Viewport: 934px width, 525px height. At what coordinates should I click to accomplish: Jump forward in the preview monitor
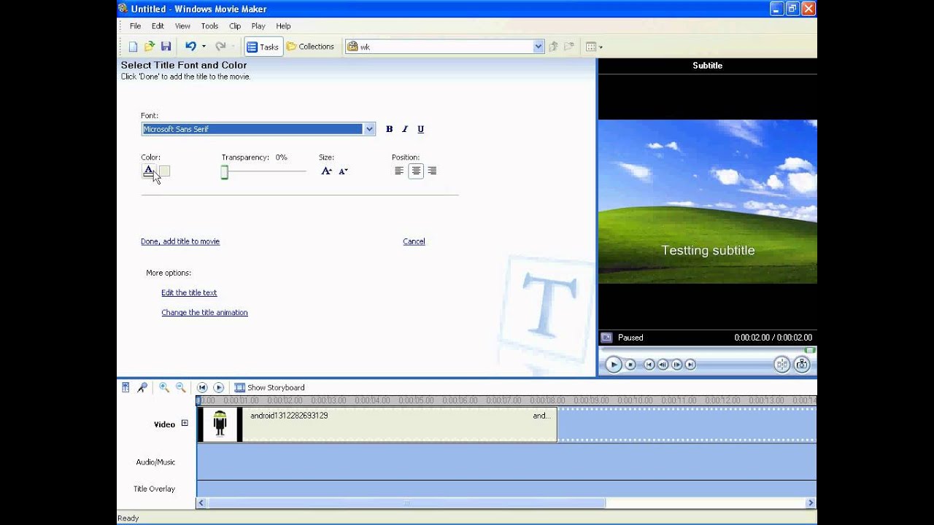coord(690,365)
